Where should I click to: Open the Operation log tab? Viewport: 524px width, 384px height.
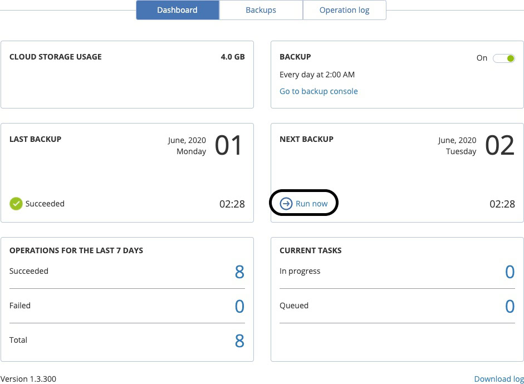click(x=344, y=9)
